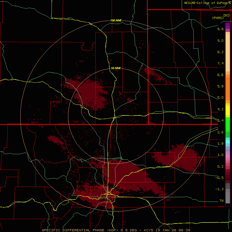Pick the yellow segment of the color bar

click(x=228, y=110)
